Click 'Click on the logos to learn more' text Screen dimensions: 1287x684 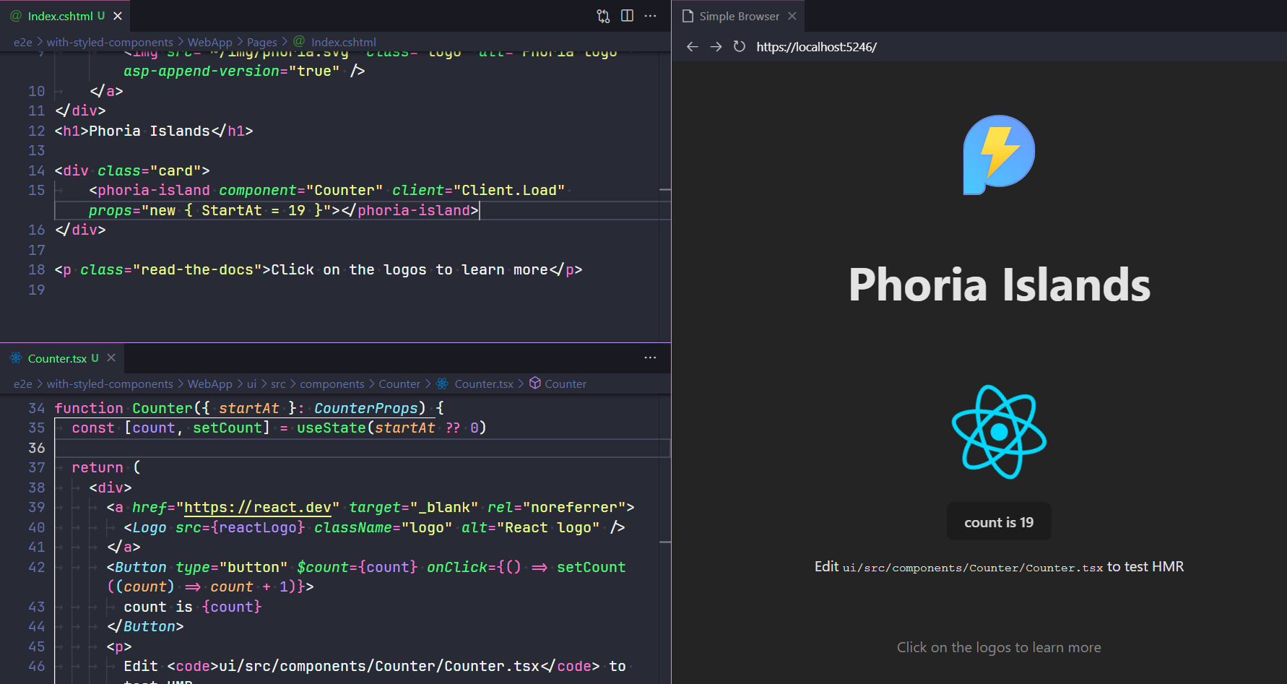click(999, 647)
